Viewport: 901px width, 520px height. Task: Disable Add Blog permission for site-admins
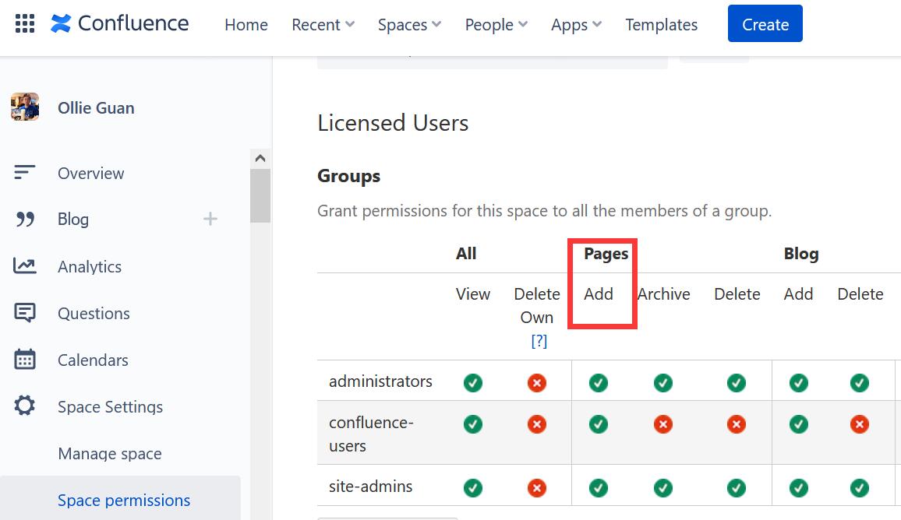pos(798,488)
